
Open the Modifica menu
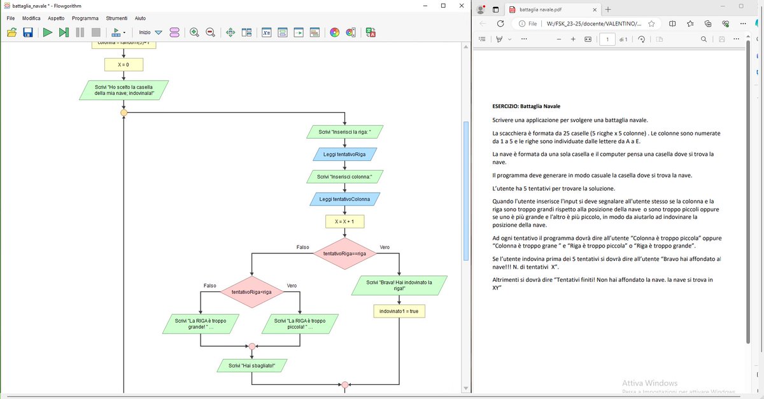pos(31,18)
